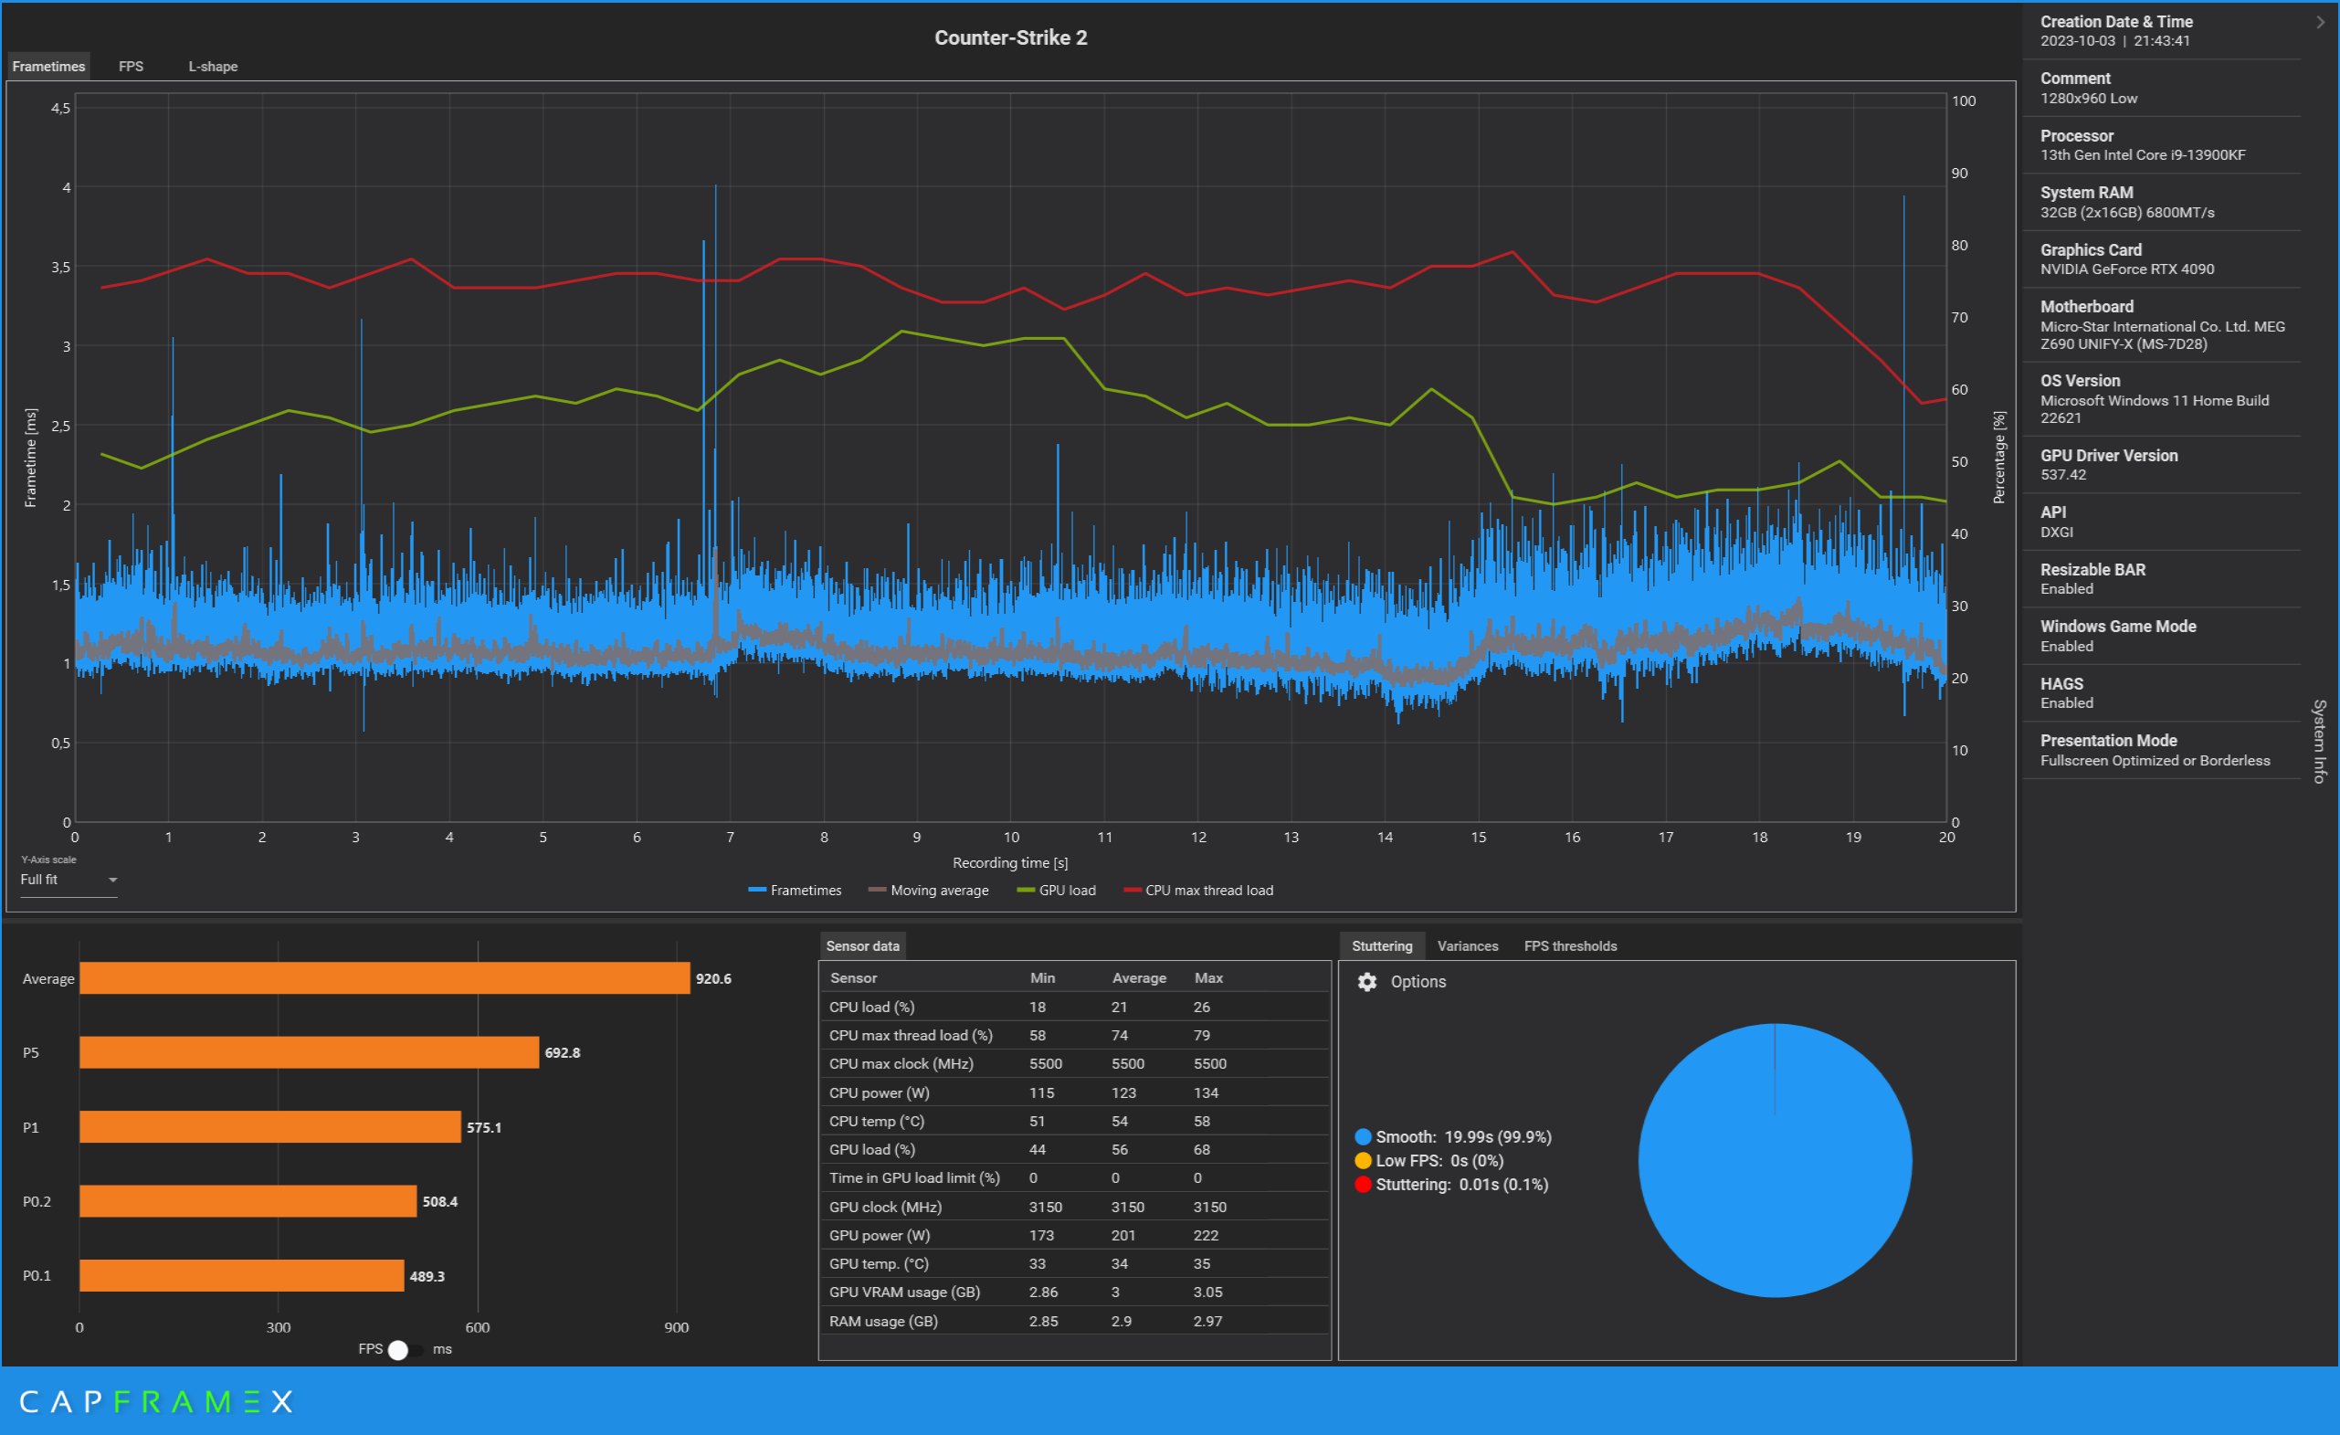The width and height of the screenshot is (2340, 1435).
Task: Click the vertical System Info label
Action: coord(2319,741)
